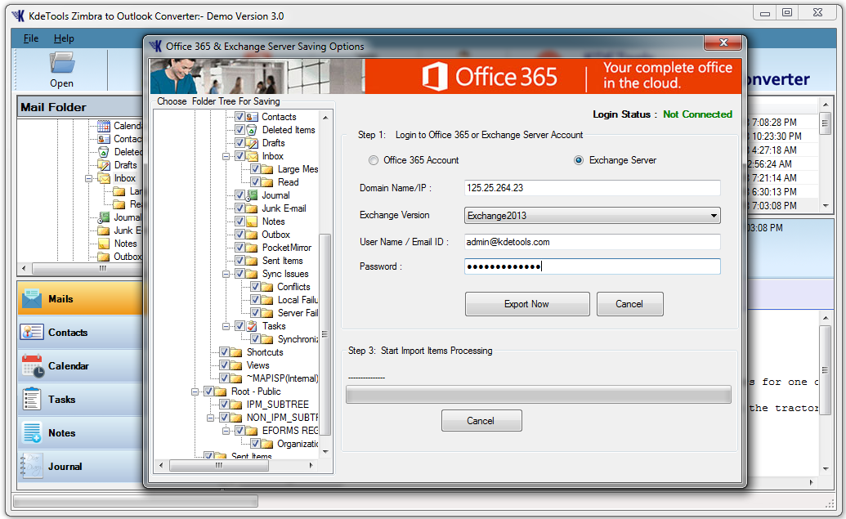The width and height of the screenshot is (846, 519).
Task: Select the Conflicts folder in the saving tree
Action: (293, 287)
